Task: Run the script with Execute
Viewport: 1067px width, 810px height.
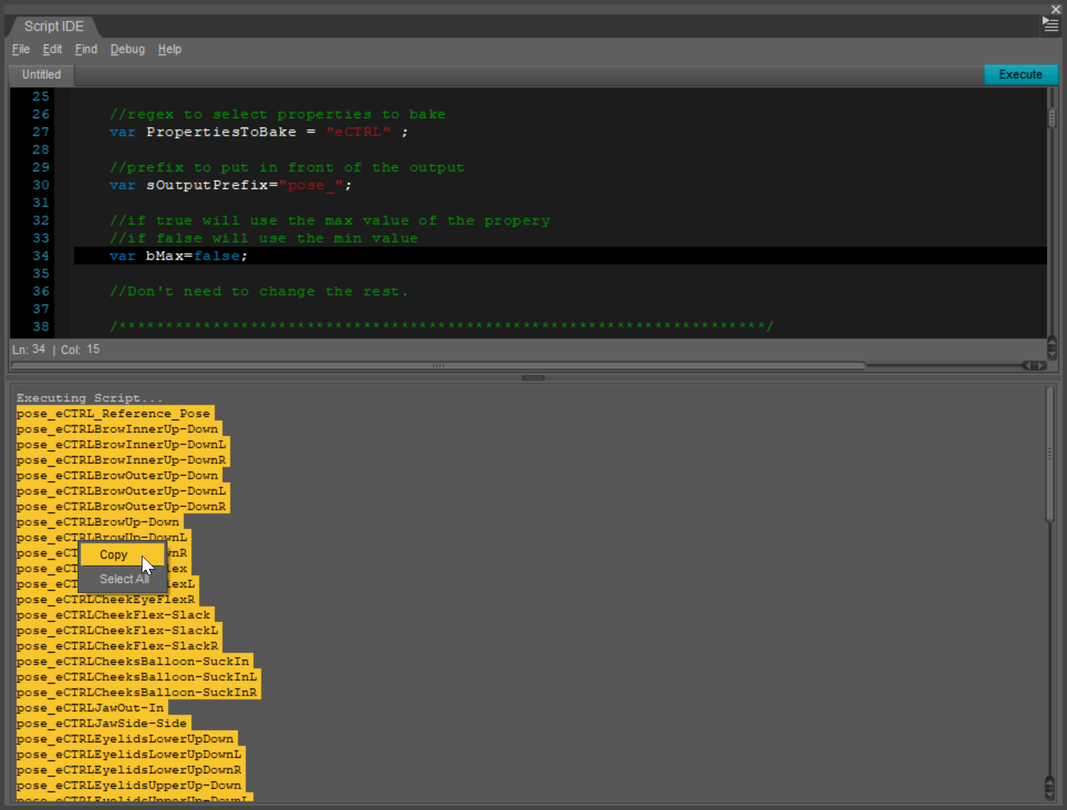Action: tap(1021, 75)
